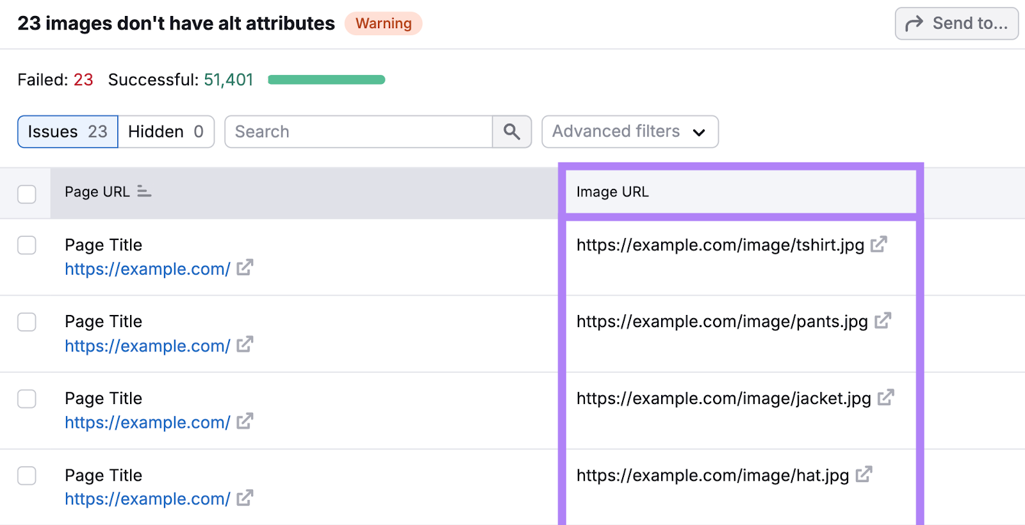
Task: Switch to the Hidden 0 tab
Action: (166, 132)
